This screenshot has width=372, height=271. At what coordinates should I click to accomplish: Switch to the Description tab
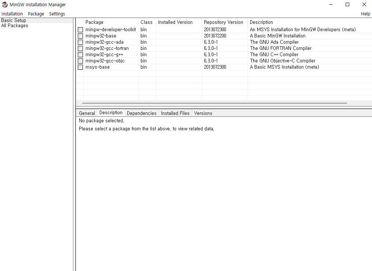pyautogui.click(x=111, y=113)
